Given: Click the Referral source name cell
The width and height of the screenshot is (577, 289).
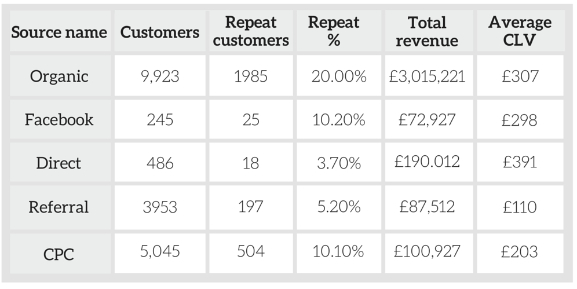Looking at the screenshot, I should click(x=59, y=207).
